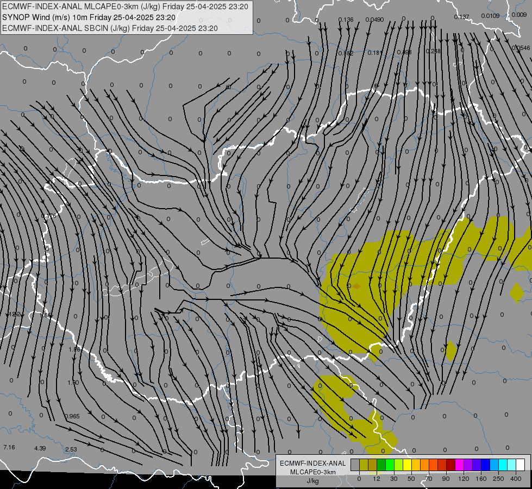
Task: Click the legend tick value '12'
Action: pos(377,479)
